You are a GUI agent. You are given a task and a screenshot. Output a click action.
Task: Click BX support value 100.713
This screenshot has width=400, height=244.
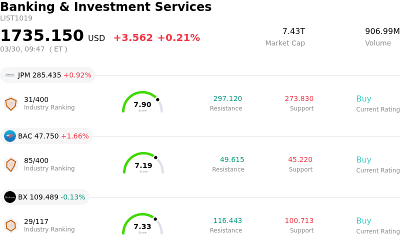pos(299,221)
